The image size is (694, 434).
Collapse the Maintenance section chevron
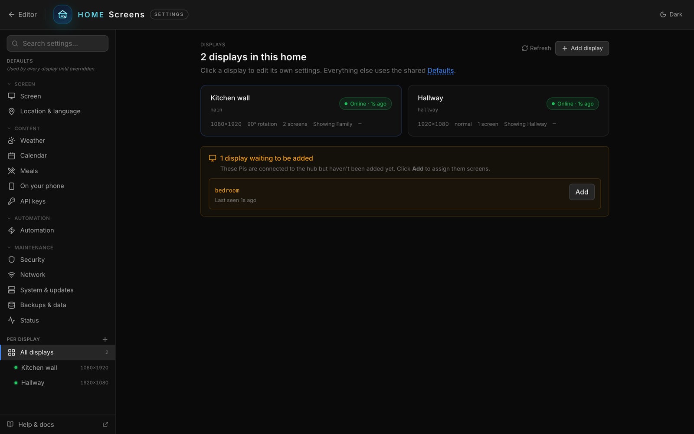click(9, 247)
